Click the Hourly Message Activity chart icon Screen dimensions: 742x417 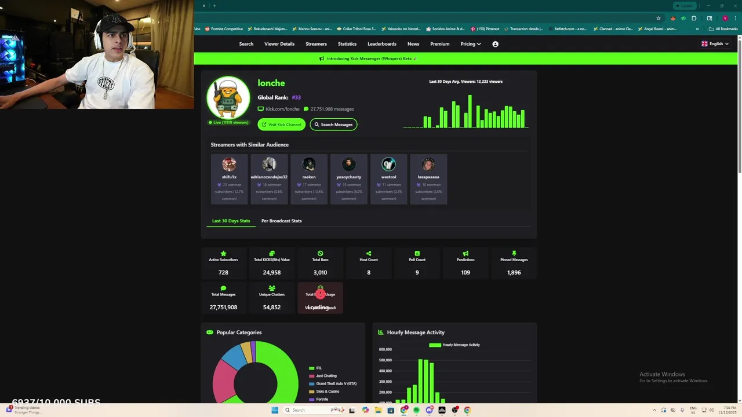point(380,332)
